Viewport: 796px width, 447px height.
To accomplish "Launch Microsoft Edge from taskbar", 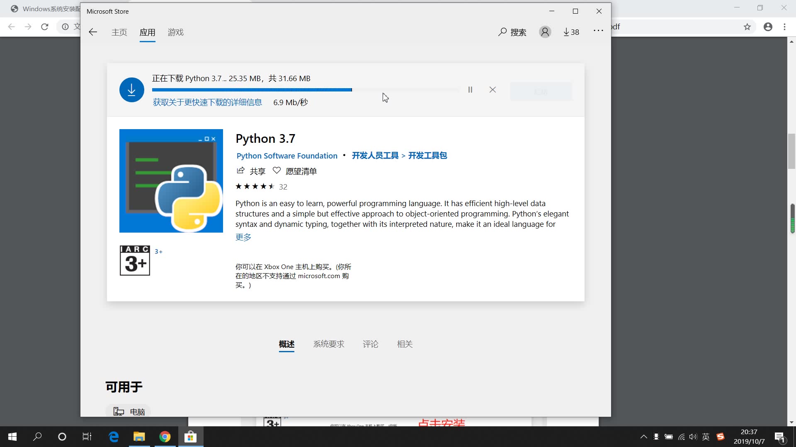I will click(114, 437).
